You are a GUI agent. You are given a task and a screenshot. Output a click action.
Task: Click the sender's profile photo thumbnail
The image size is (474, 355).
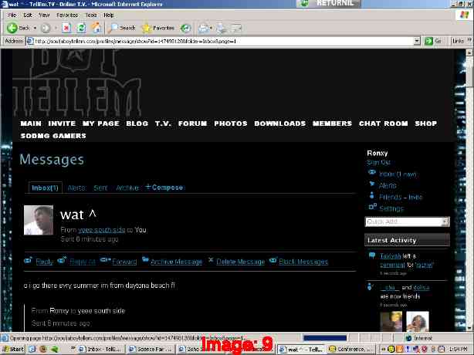click(39, 220)
